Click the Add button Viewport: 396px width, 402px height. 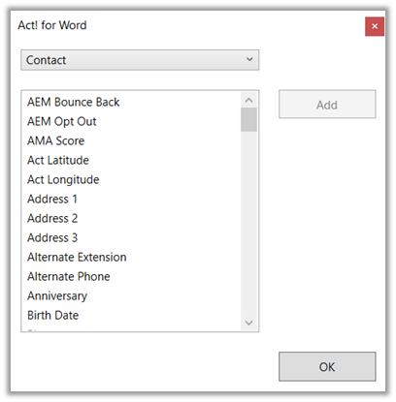(x=327, y=105)
